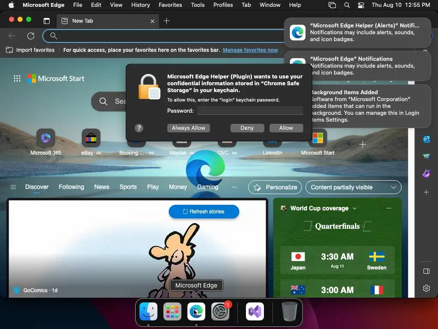
Task: Click the menu bar date and time
Action: 400,5
